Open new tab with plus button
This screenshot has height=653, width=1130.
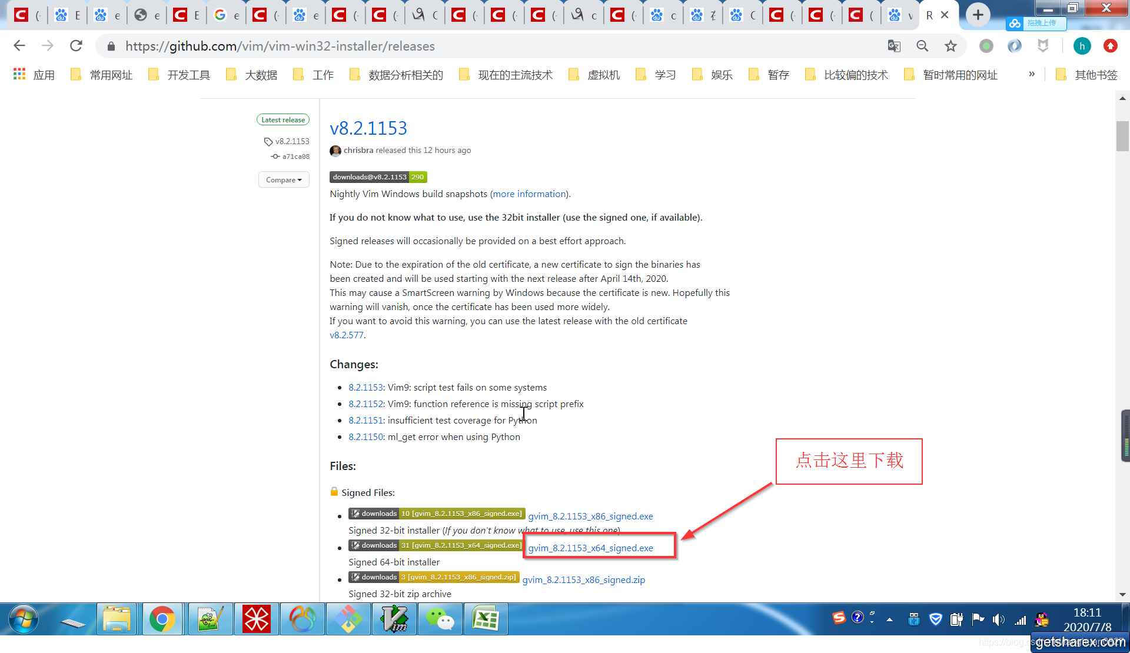pos(978,15)
